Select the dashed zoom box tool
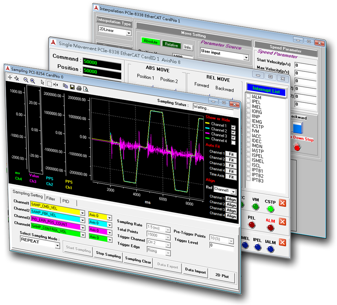 click(50, 84)
